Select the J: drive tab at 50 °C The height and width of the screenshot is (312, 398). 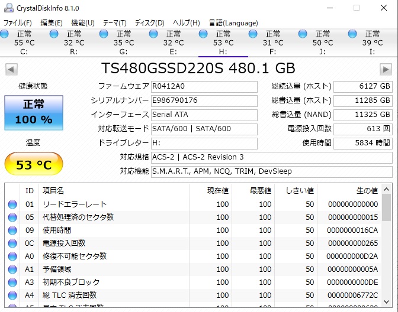click(323, 43)
